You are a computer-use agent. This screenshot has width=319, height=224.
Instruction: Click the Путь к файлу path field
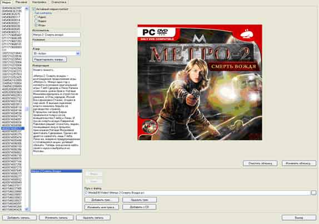197,193
